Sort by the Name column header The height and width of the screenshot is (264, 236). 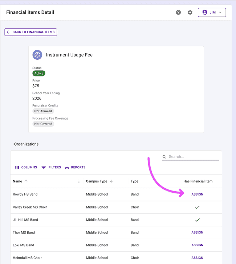[17, 181]
